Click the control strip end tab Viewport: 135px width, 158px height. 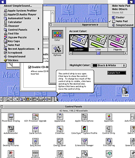click(56, 99)
